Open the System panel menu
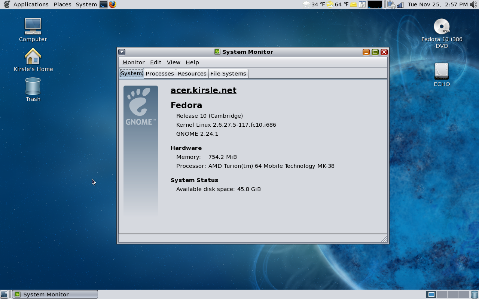Screen dimensions: 479x299 point(86,4)
